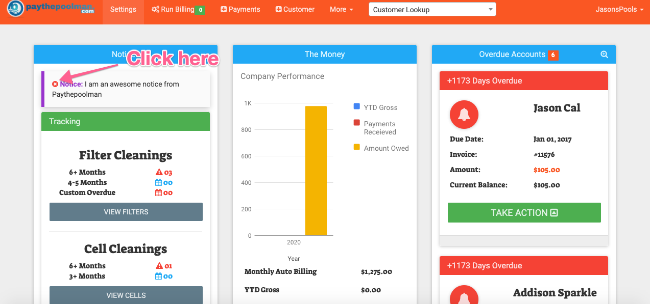The image size is (650, 304).
Task: Expand the More menu
Action: [x=342, y=9]
